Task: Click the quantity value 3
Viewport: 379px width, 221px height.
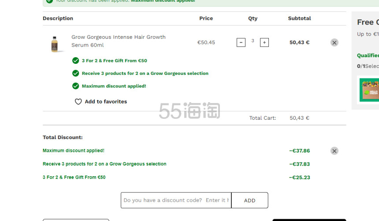Action: 253,41
